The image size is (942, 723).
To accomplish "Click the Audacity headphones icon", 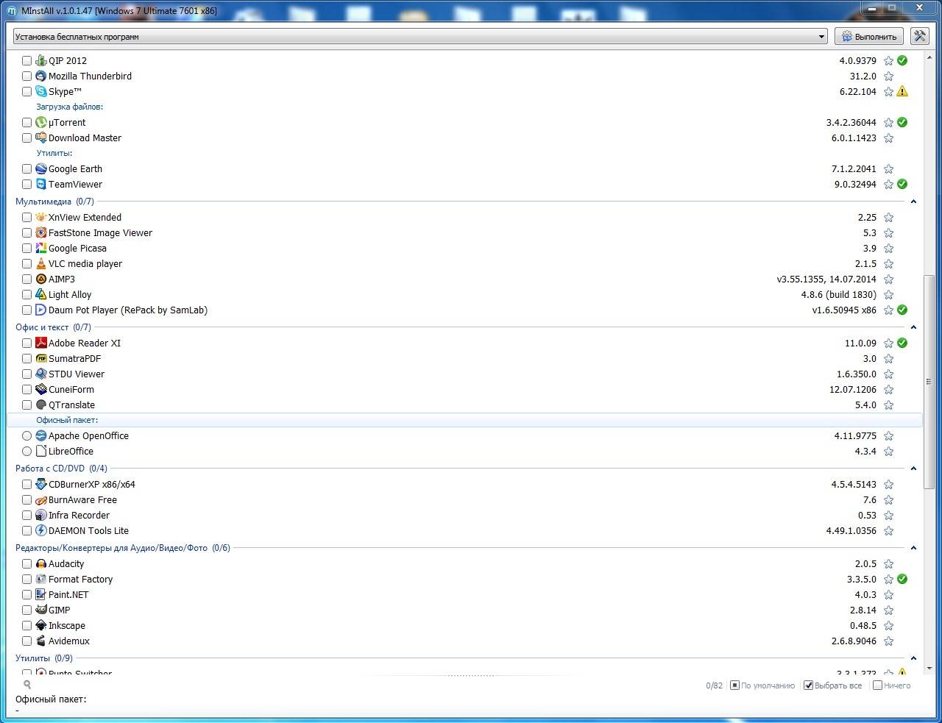I will click(41, 563).
